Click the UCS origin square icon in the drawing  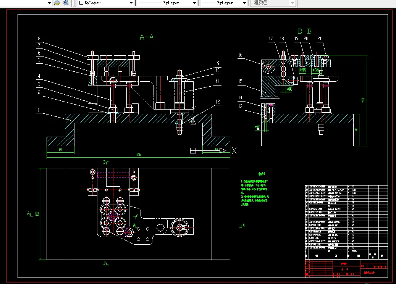coord(193,150)
